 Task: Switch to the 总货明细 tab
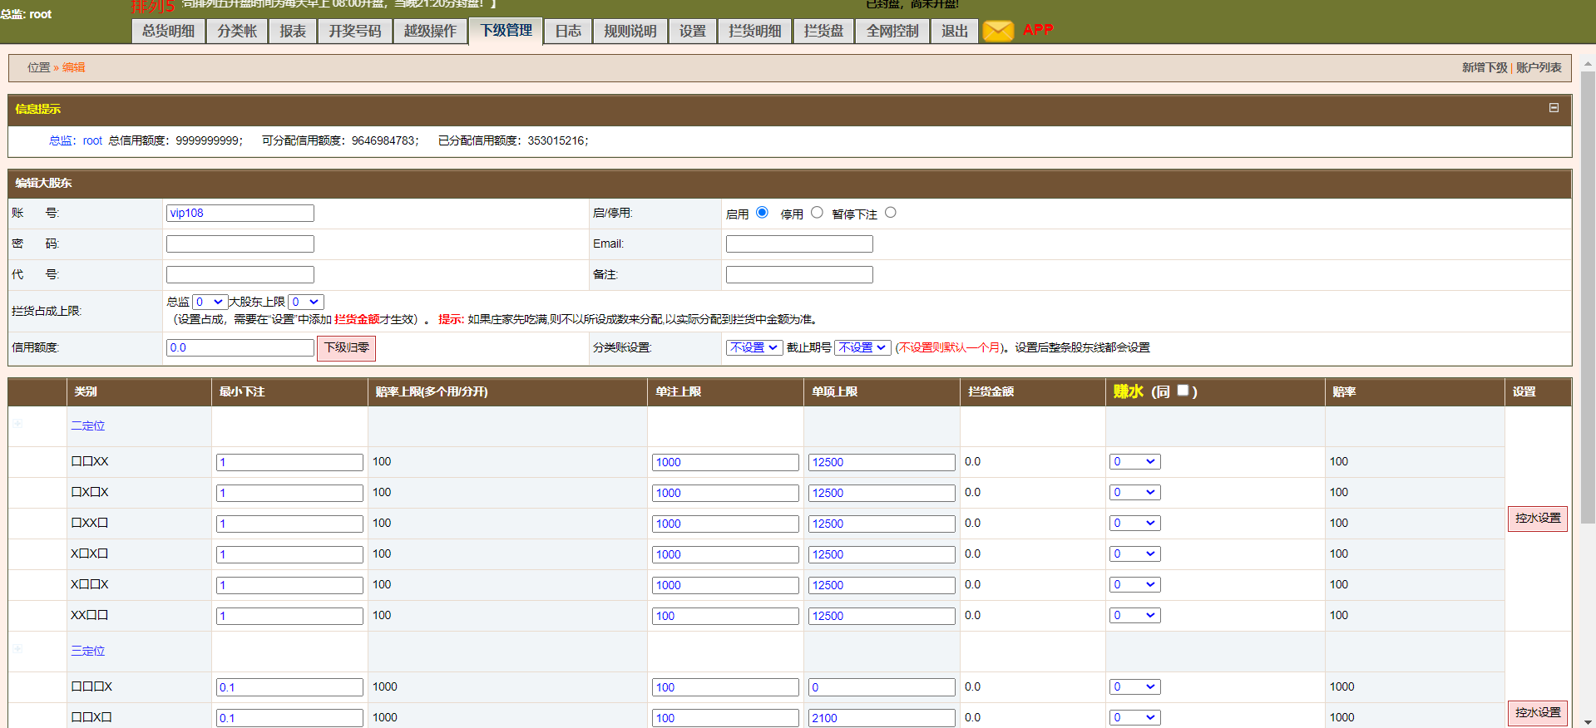pyautogui.click(x=168, y=31)
